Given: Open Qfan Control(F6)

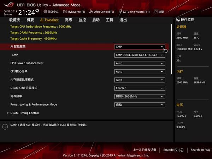Looking at the screenshot, I should click(101, 12).
